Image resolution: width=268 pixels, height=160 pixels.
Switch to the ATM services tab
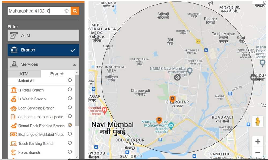tap(24, 74)
